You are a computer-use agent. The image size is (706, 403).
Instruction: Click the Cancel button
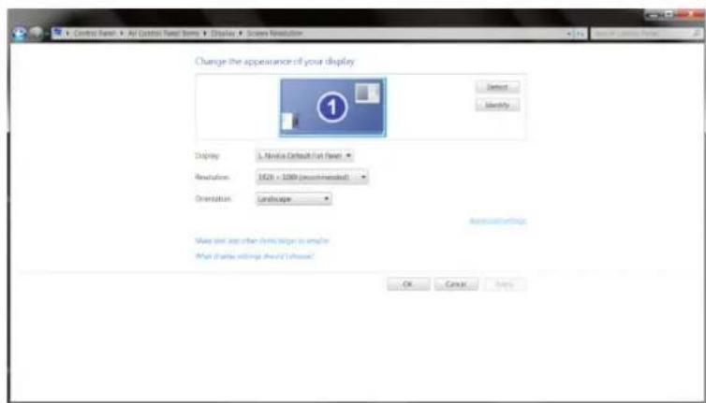click(x=456, y=283)
